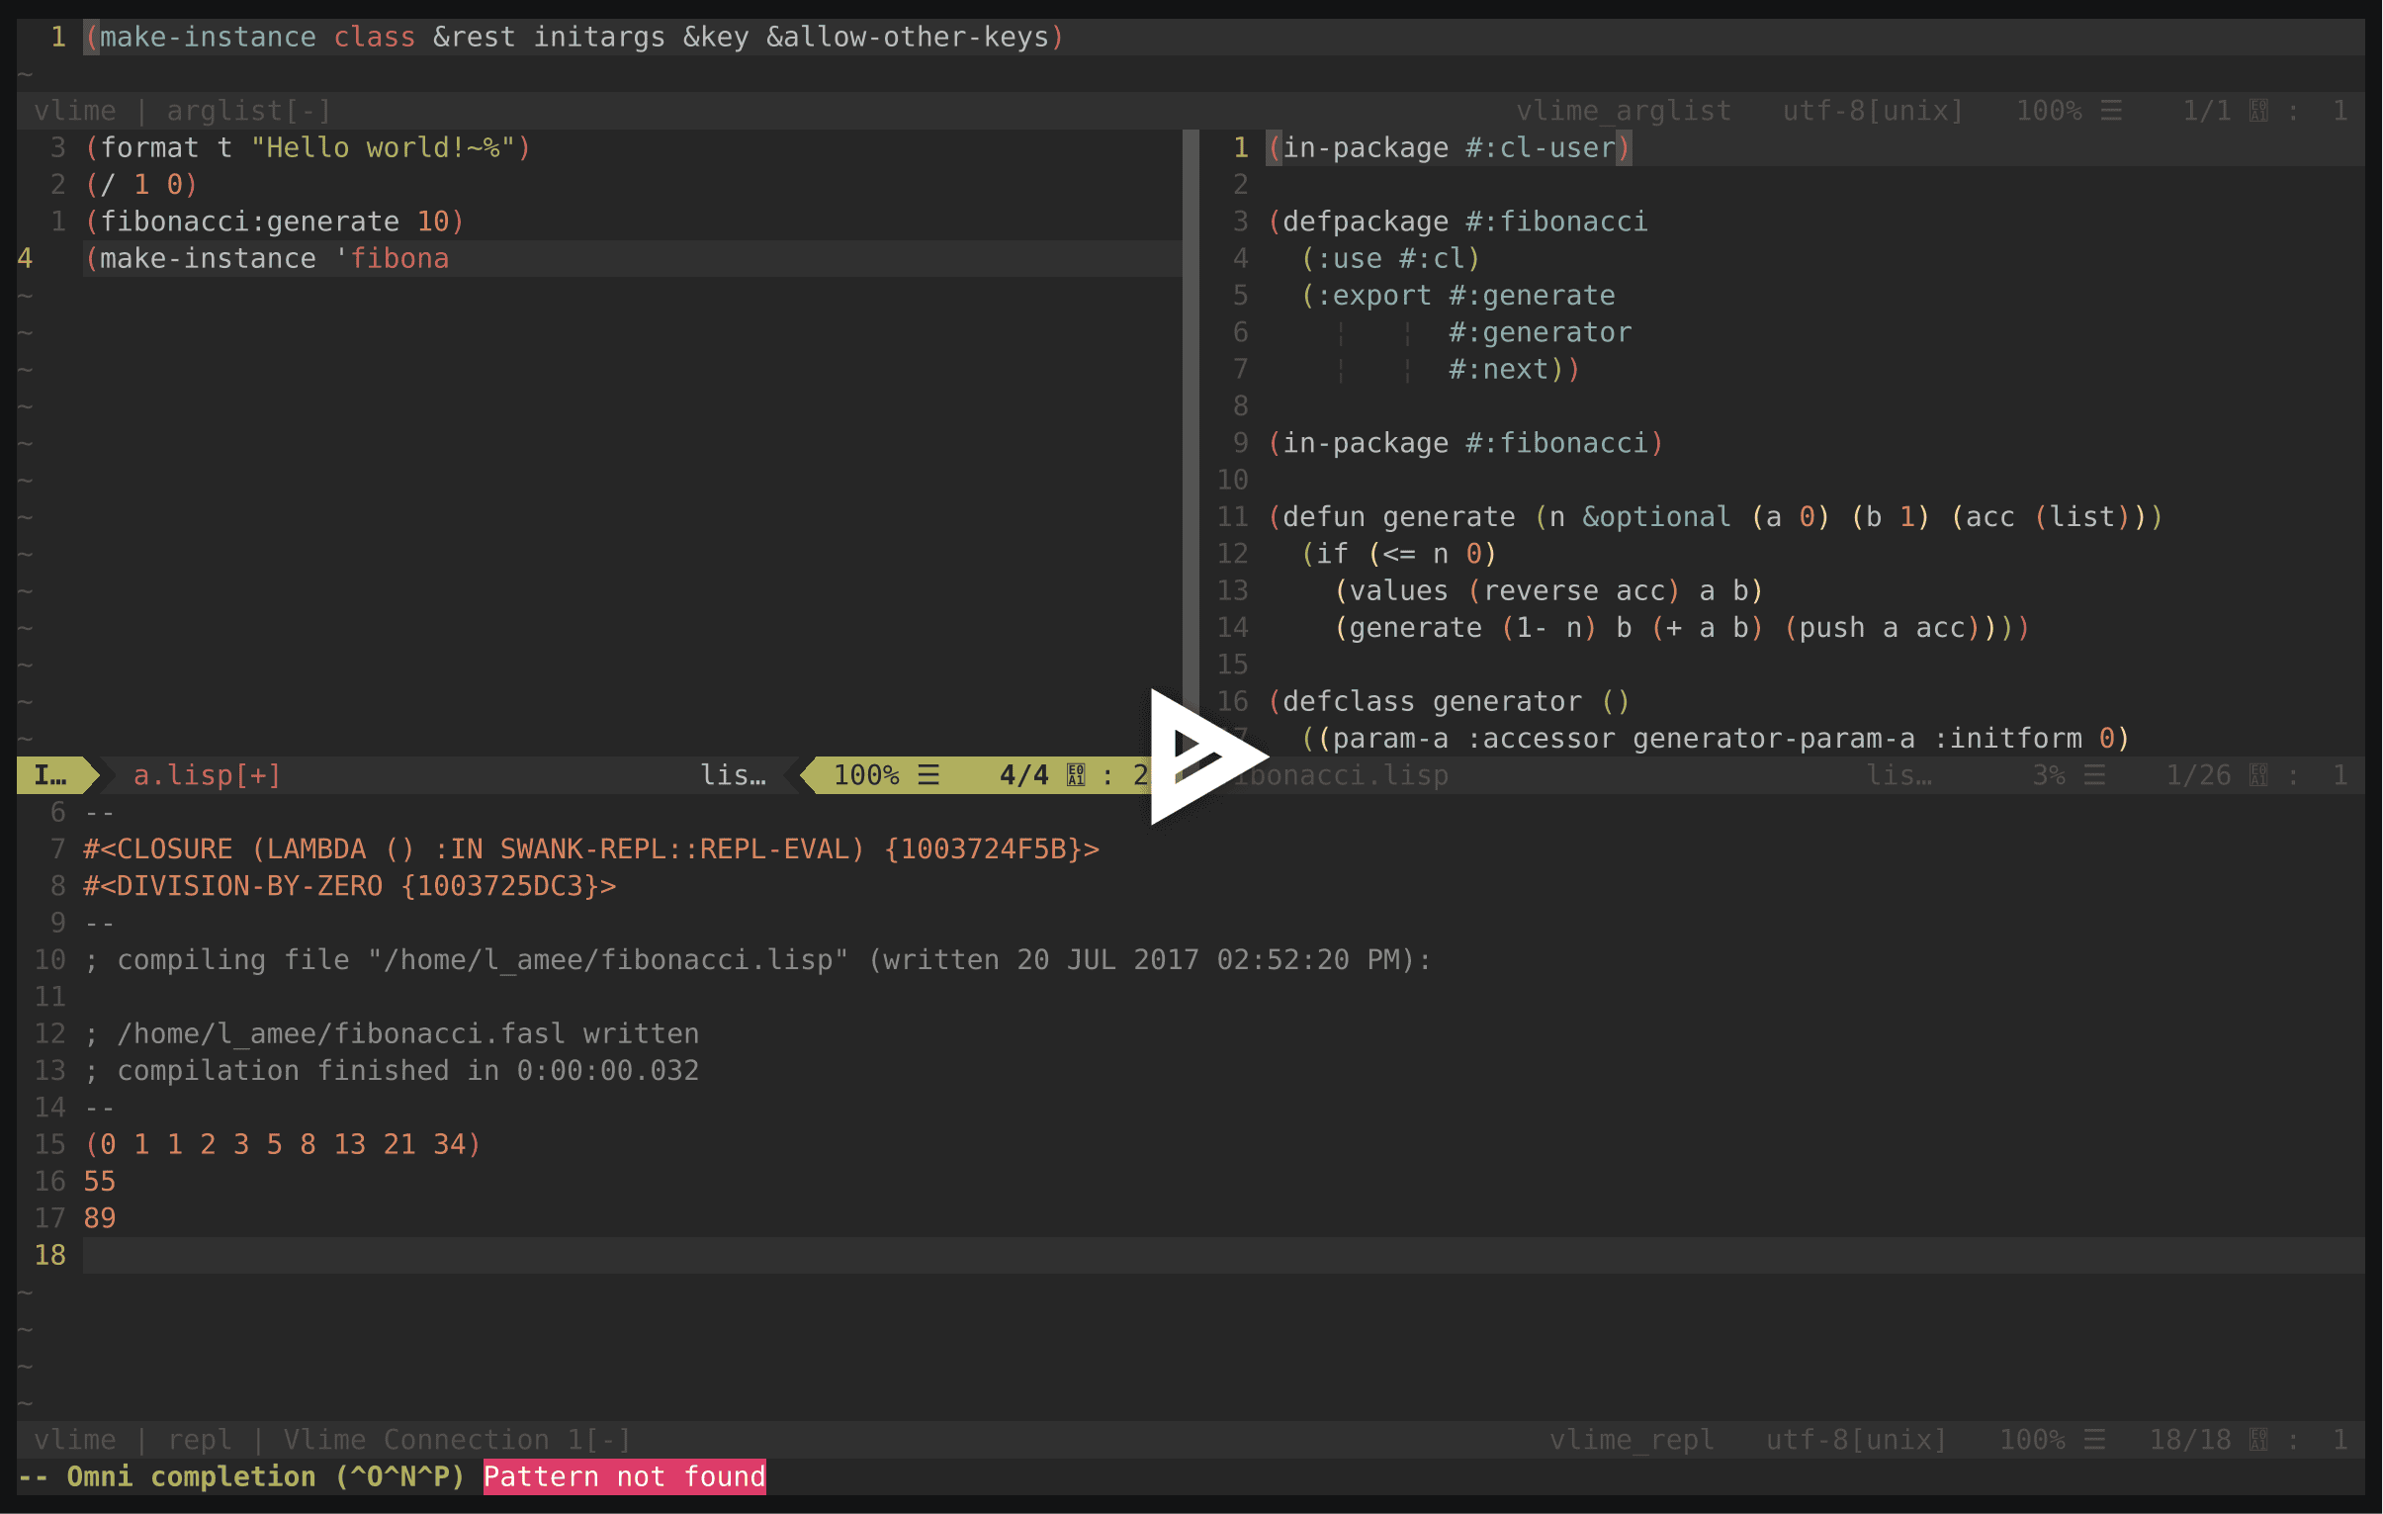The height and width of the screenshot is (1514, 2383).
Task: Click the (defclass generator () line
Action: [1448, 701]
